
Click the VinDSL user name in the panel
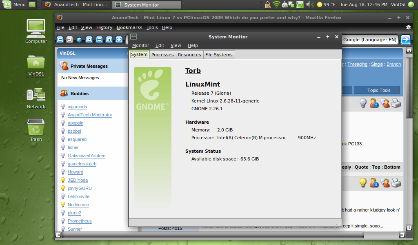coord(398,4)
